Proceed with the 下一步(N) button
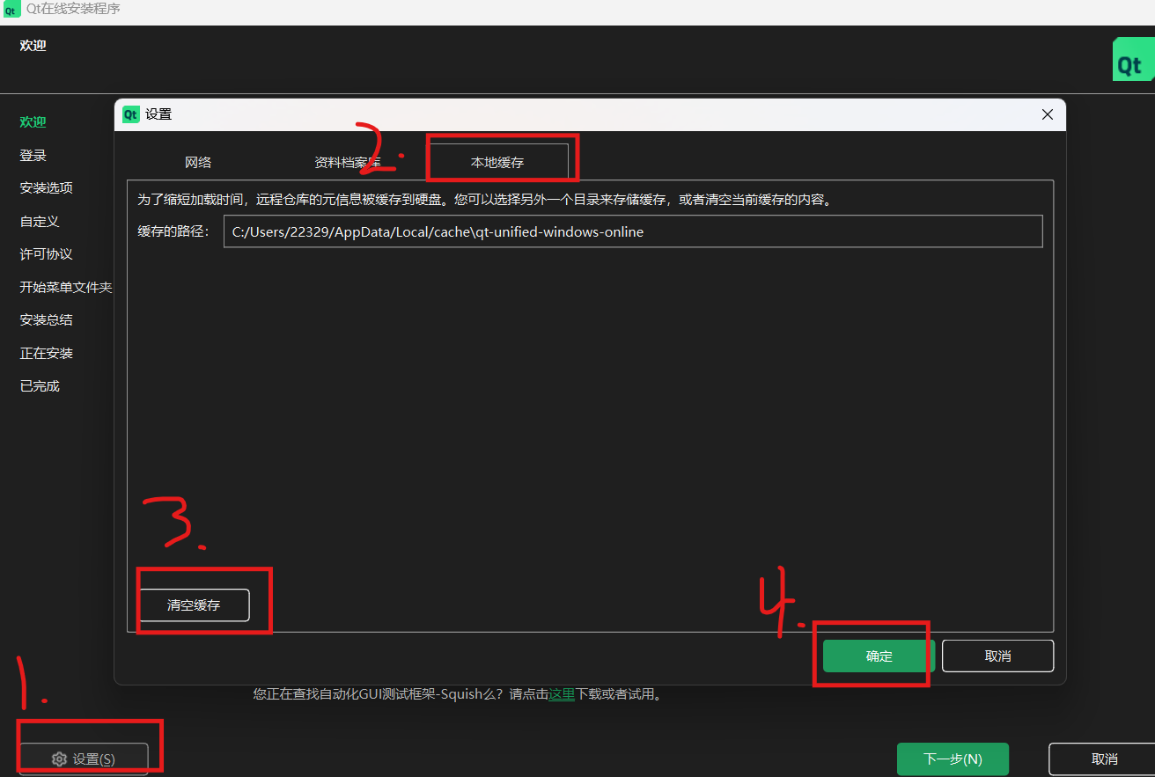The image size is (1155, 777). coord(953,759)
